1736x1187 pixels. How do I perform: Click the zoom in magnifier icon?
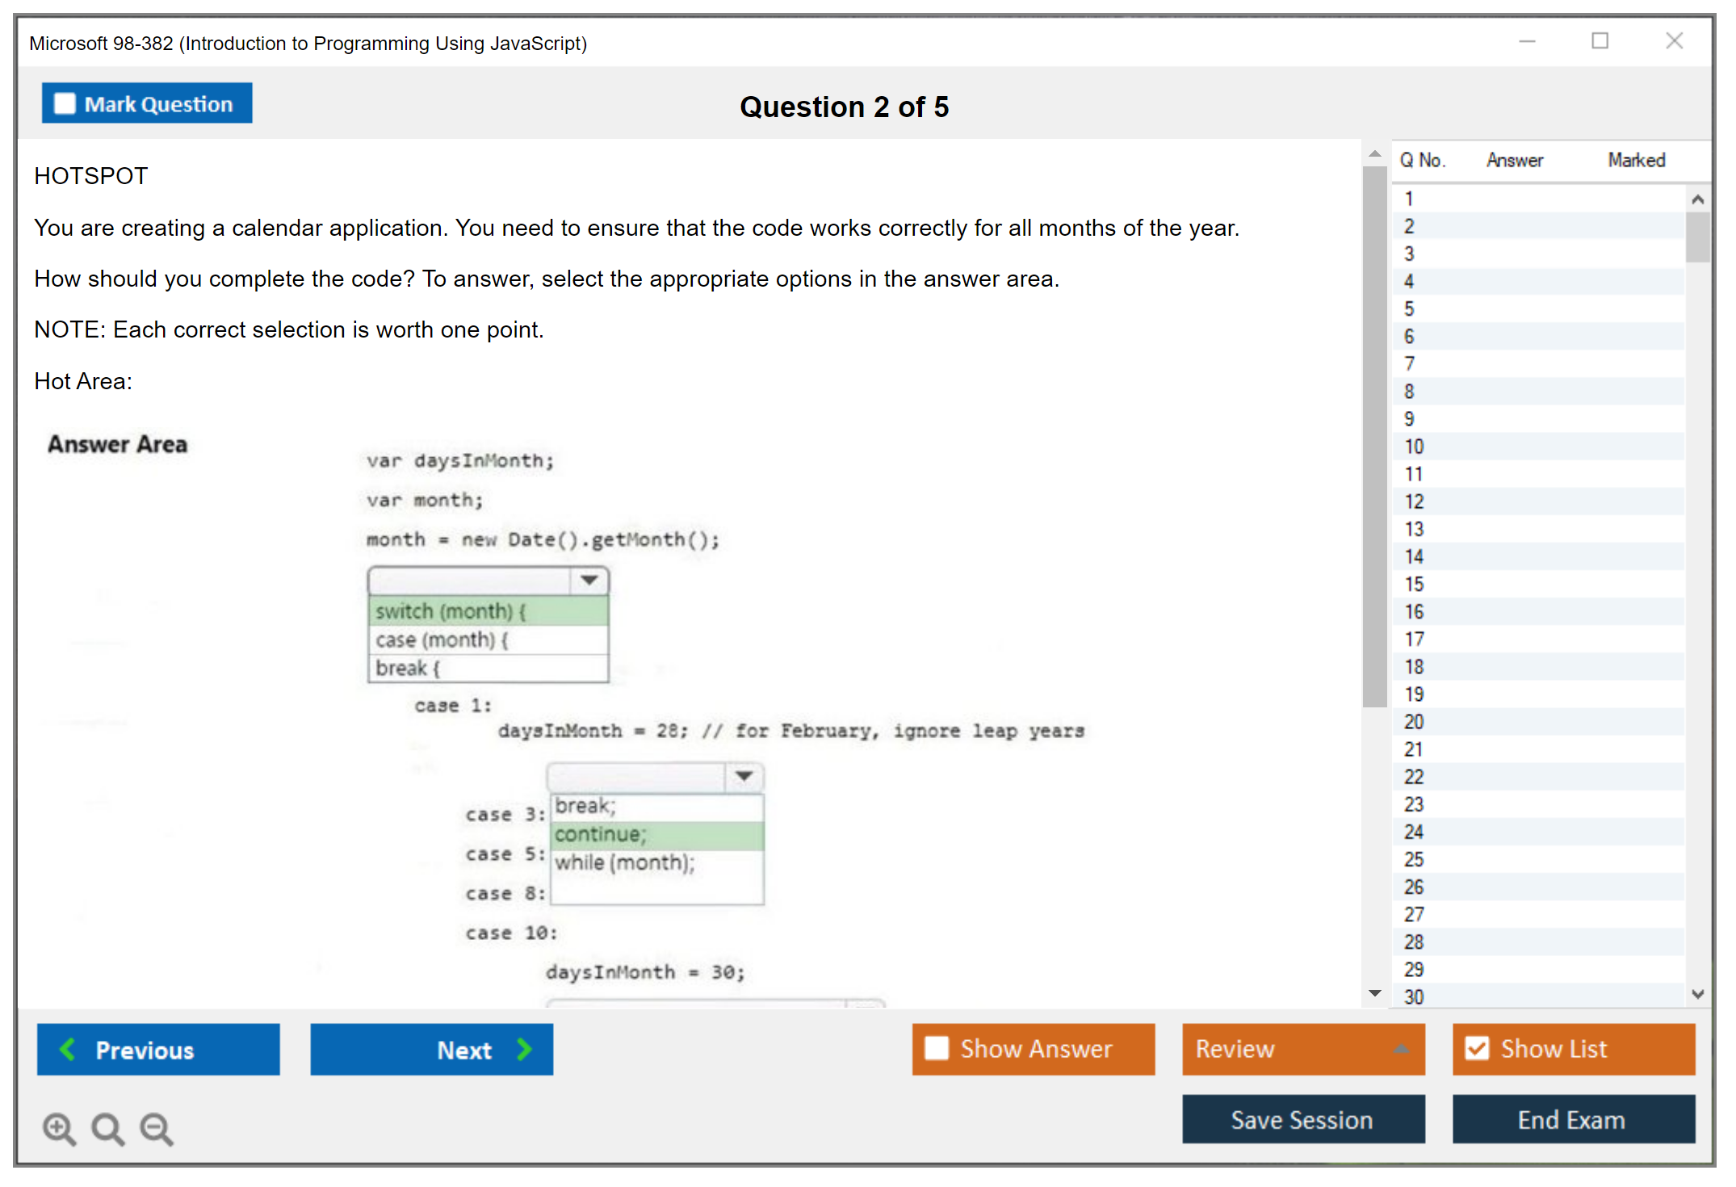[x=59, y=1128]
